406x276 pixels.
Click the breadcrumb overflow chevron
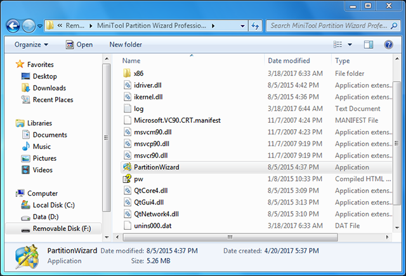60,25
